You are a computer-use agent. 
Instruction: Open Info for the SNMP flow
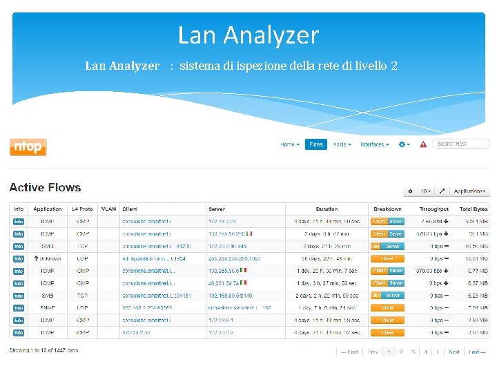point(19,307)
